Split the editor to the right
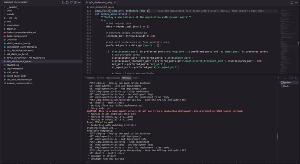 [292, 3]
